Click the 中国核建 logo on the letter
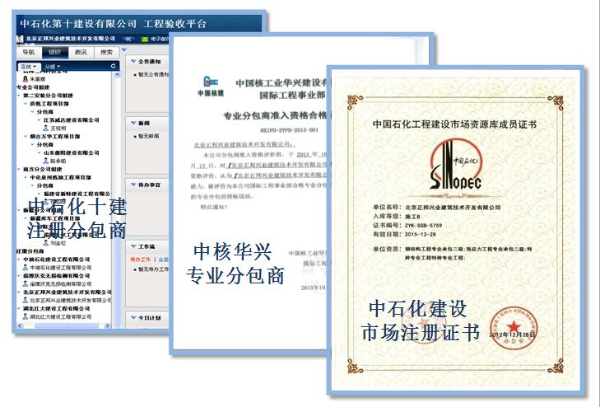The image size is (600, 407). pyautogui.click(x=211, y=87)
